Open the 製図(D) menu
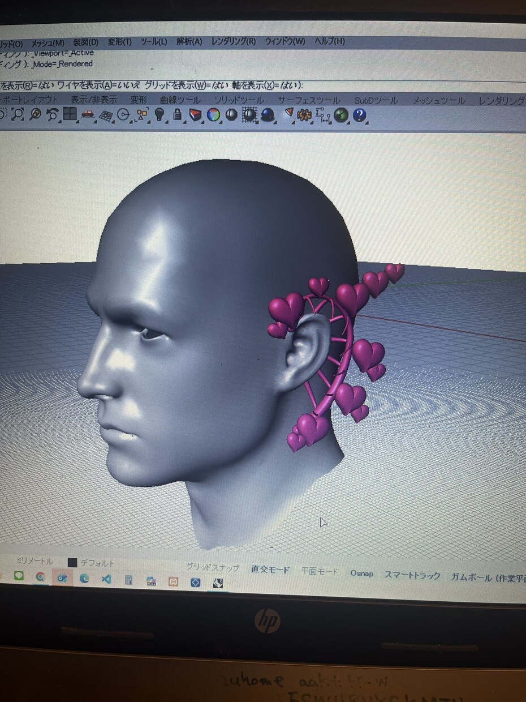Screen dimensions: 526x702 tap(85, 42)
